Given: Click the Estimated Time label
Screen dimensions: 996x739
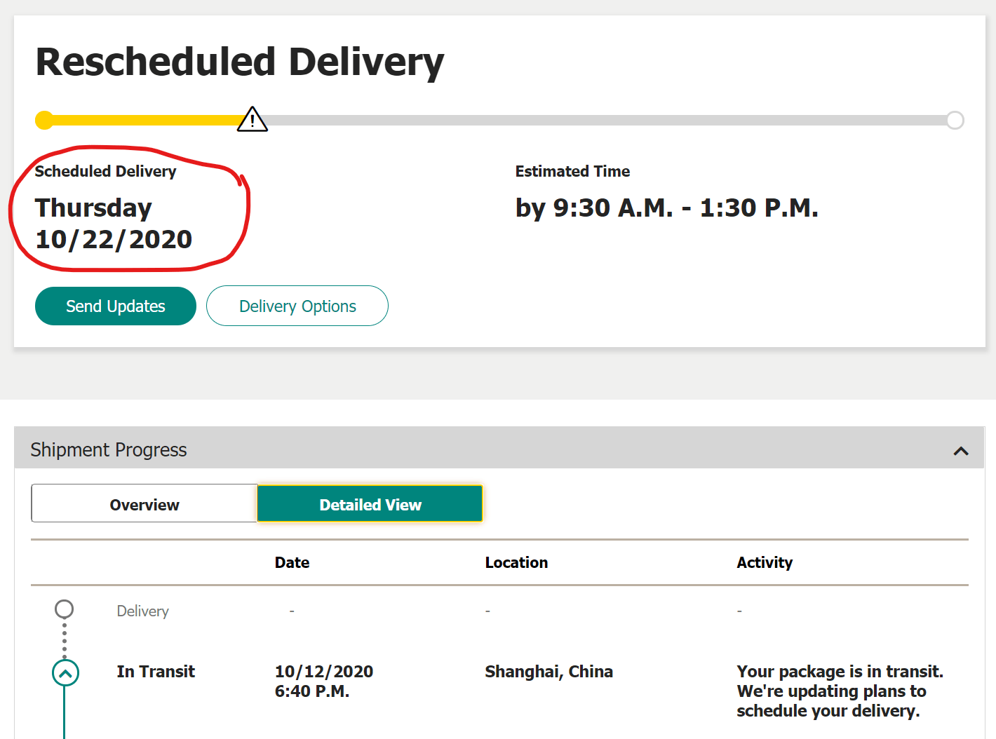Looking at the screenshot, I should (x=572, y=170).
